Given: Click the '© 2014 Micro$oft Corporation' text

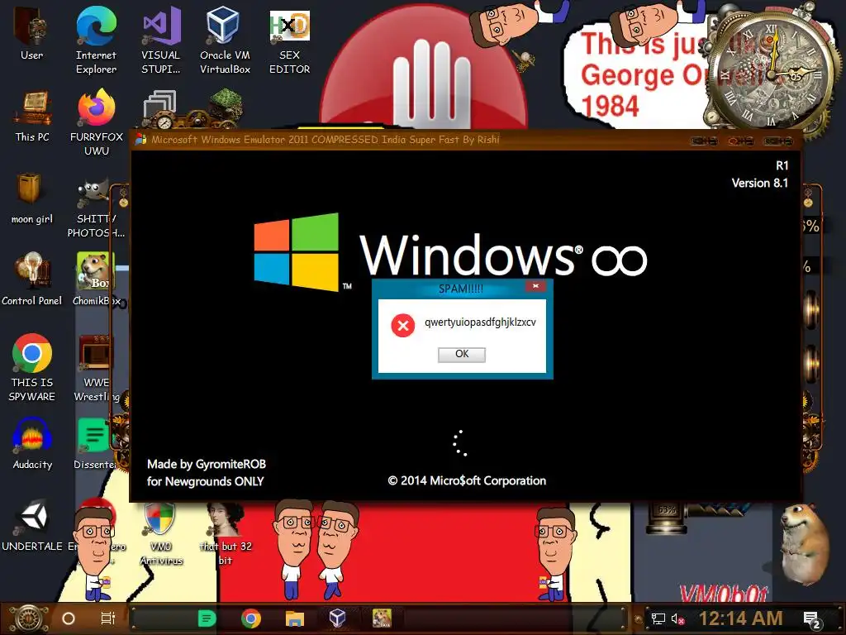Looking at the screenshot, I should click(x=468, y=480).
